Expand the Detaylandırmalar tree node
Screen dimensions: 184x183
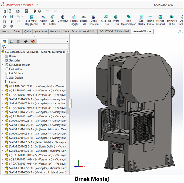(x=3, y=65)
